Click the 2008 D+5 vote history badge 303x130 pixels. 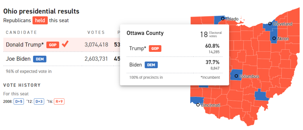(19, 101)
